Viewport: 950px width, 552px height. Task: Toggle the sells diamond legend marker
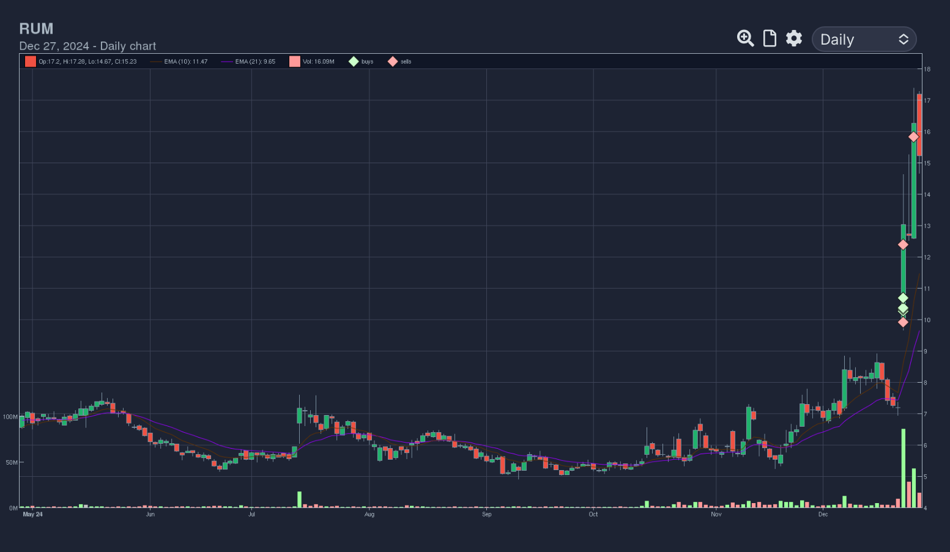tap(393, 61)
